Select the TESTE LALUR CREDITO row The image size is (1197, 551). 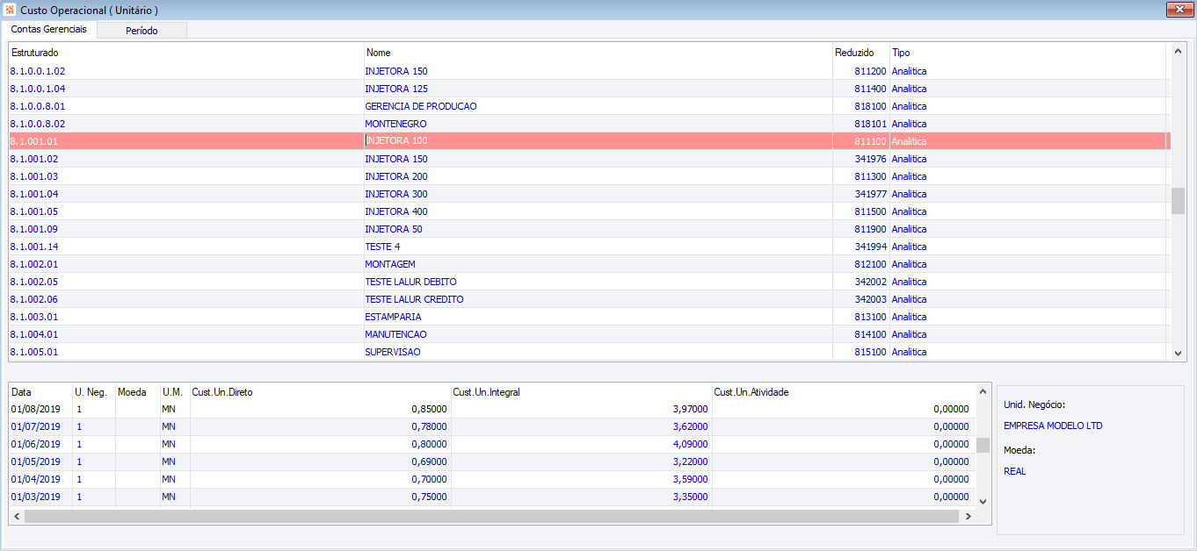pos(589,299)
